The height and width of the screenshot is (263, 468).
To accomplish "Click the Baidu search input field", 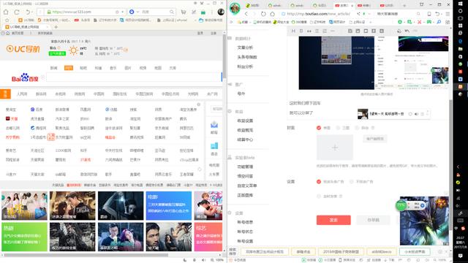I will (x=134, y=77).
